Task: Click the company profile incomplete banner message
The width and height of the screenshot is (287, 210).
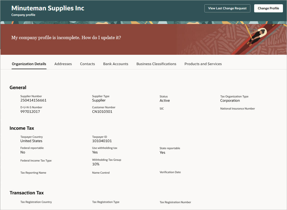Action: click(66, 38)
